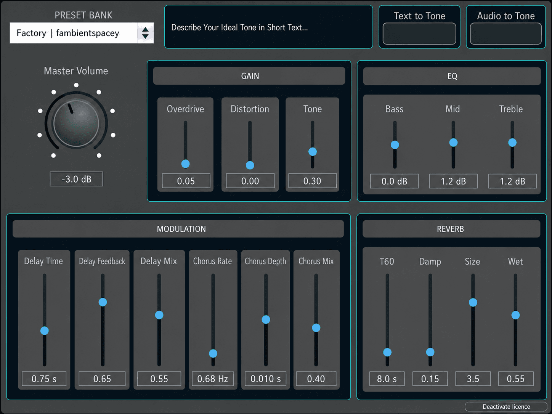Click the MODULATION section header
This screenshot has width=552, height=414.
[178, 229]
